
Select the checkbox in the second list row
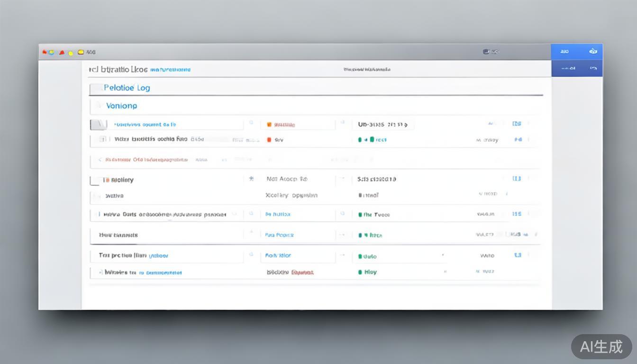[102, 139]
